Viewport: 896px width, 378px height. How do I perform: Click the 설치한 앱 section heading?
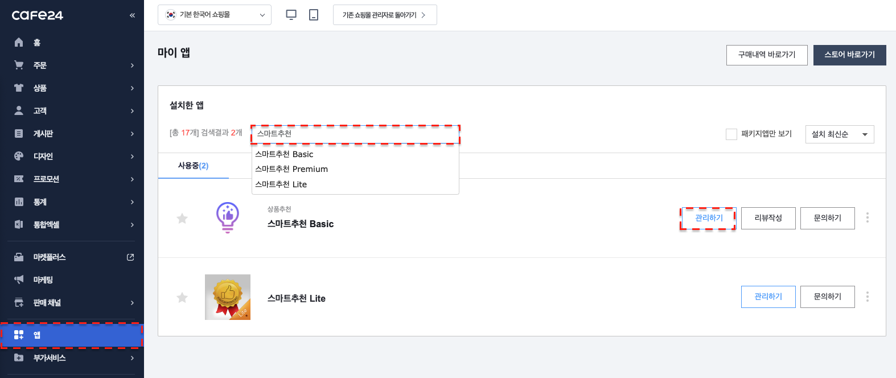pyautogui.click(x=187, y=105)
